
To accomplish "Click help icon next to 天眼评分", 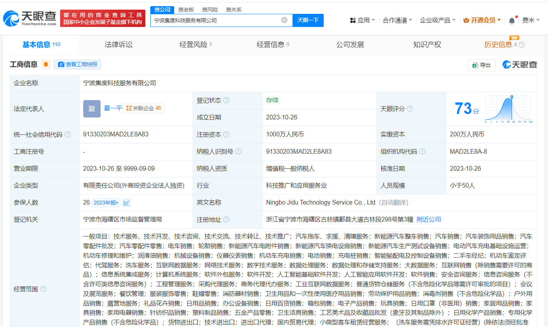I will click(410, 109).
